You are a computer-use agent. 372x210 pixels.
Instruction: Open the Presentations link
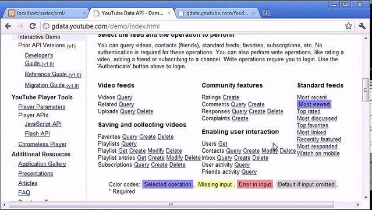36,173
